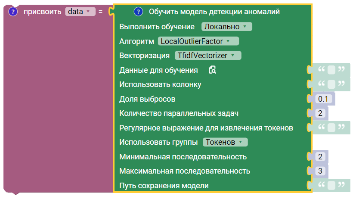Click the 'Путь сохранения модели' label
The image size is (356, 199).
click(x=164, y=186)
